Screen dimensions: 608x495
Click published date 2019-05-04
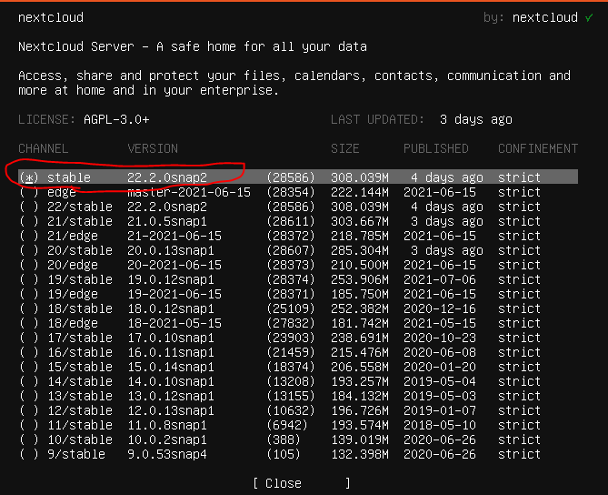(440, 381)
